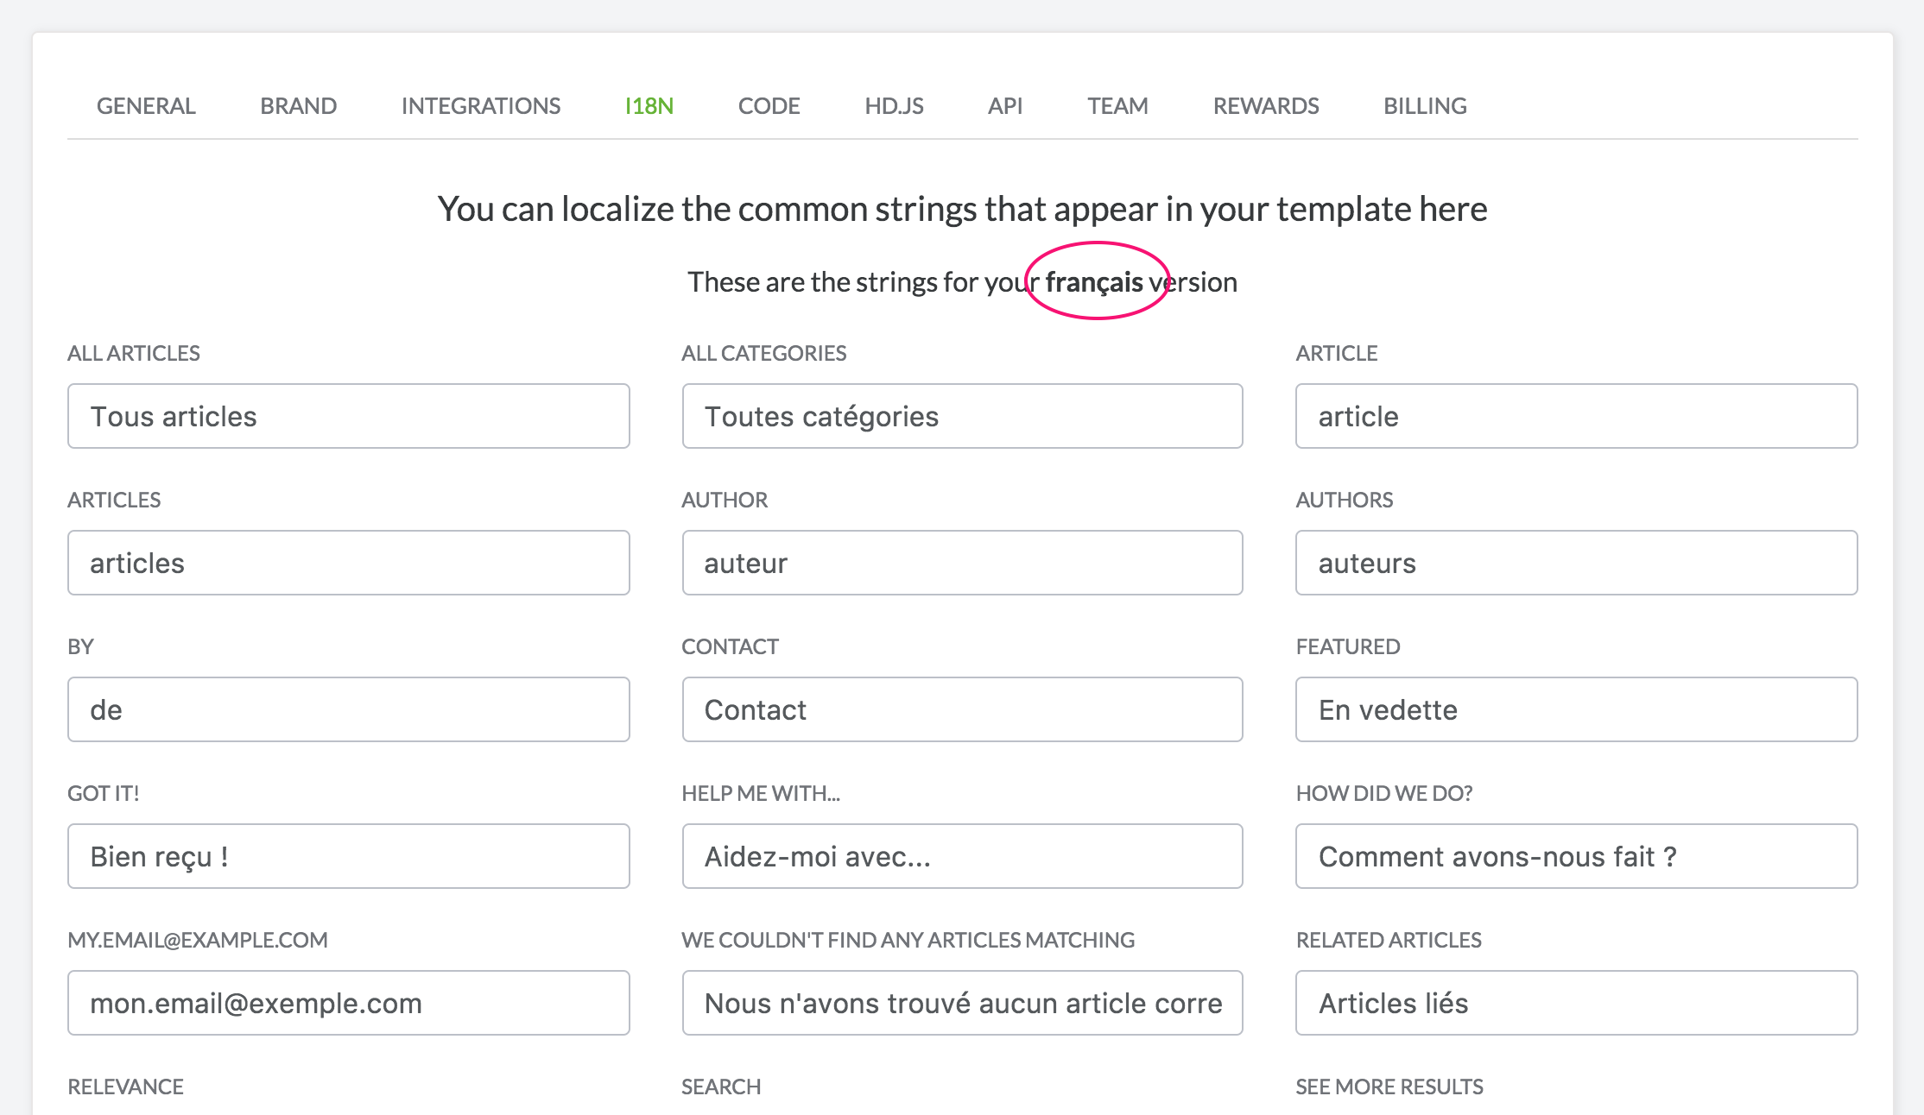The height and width of the screenshot is (1115, 1924).
Task: Open the INTEGRATIONS tab
Action: click(x=480, y=106)
